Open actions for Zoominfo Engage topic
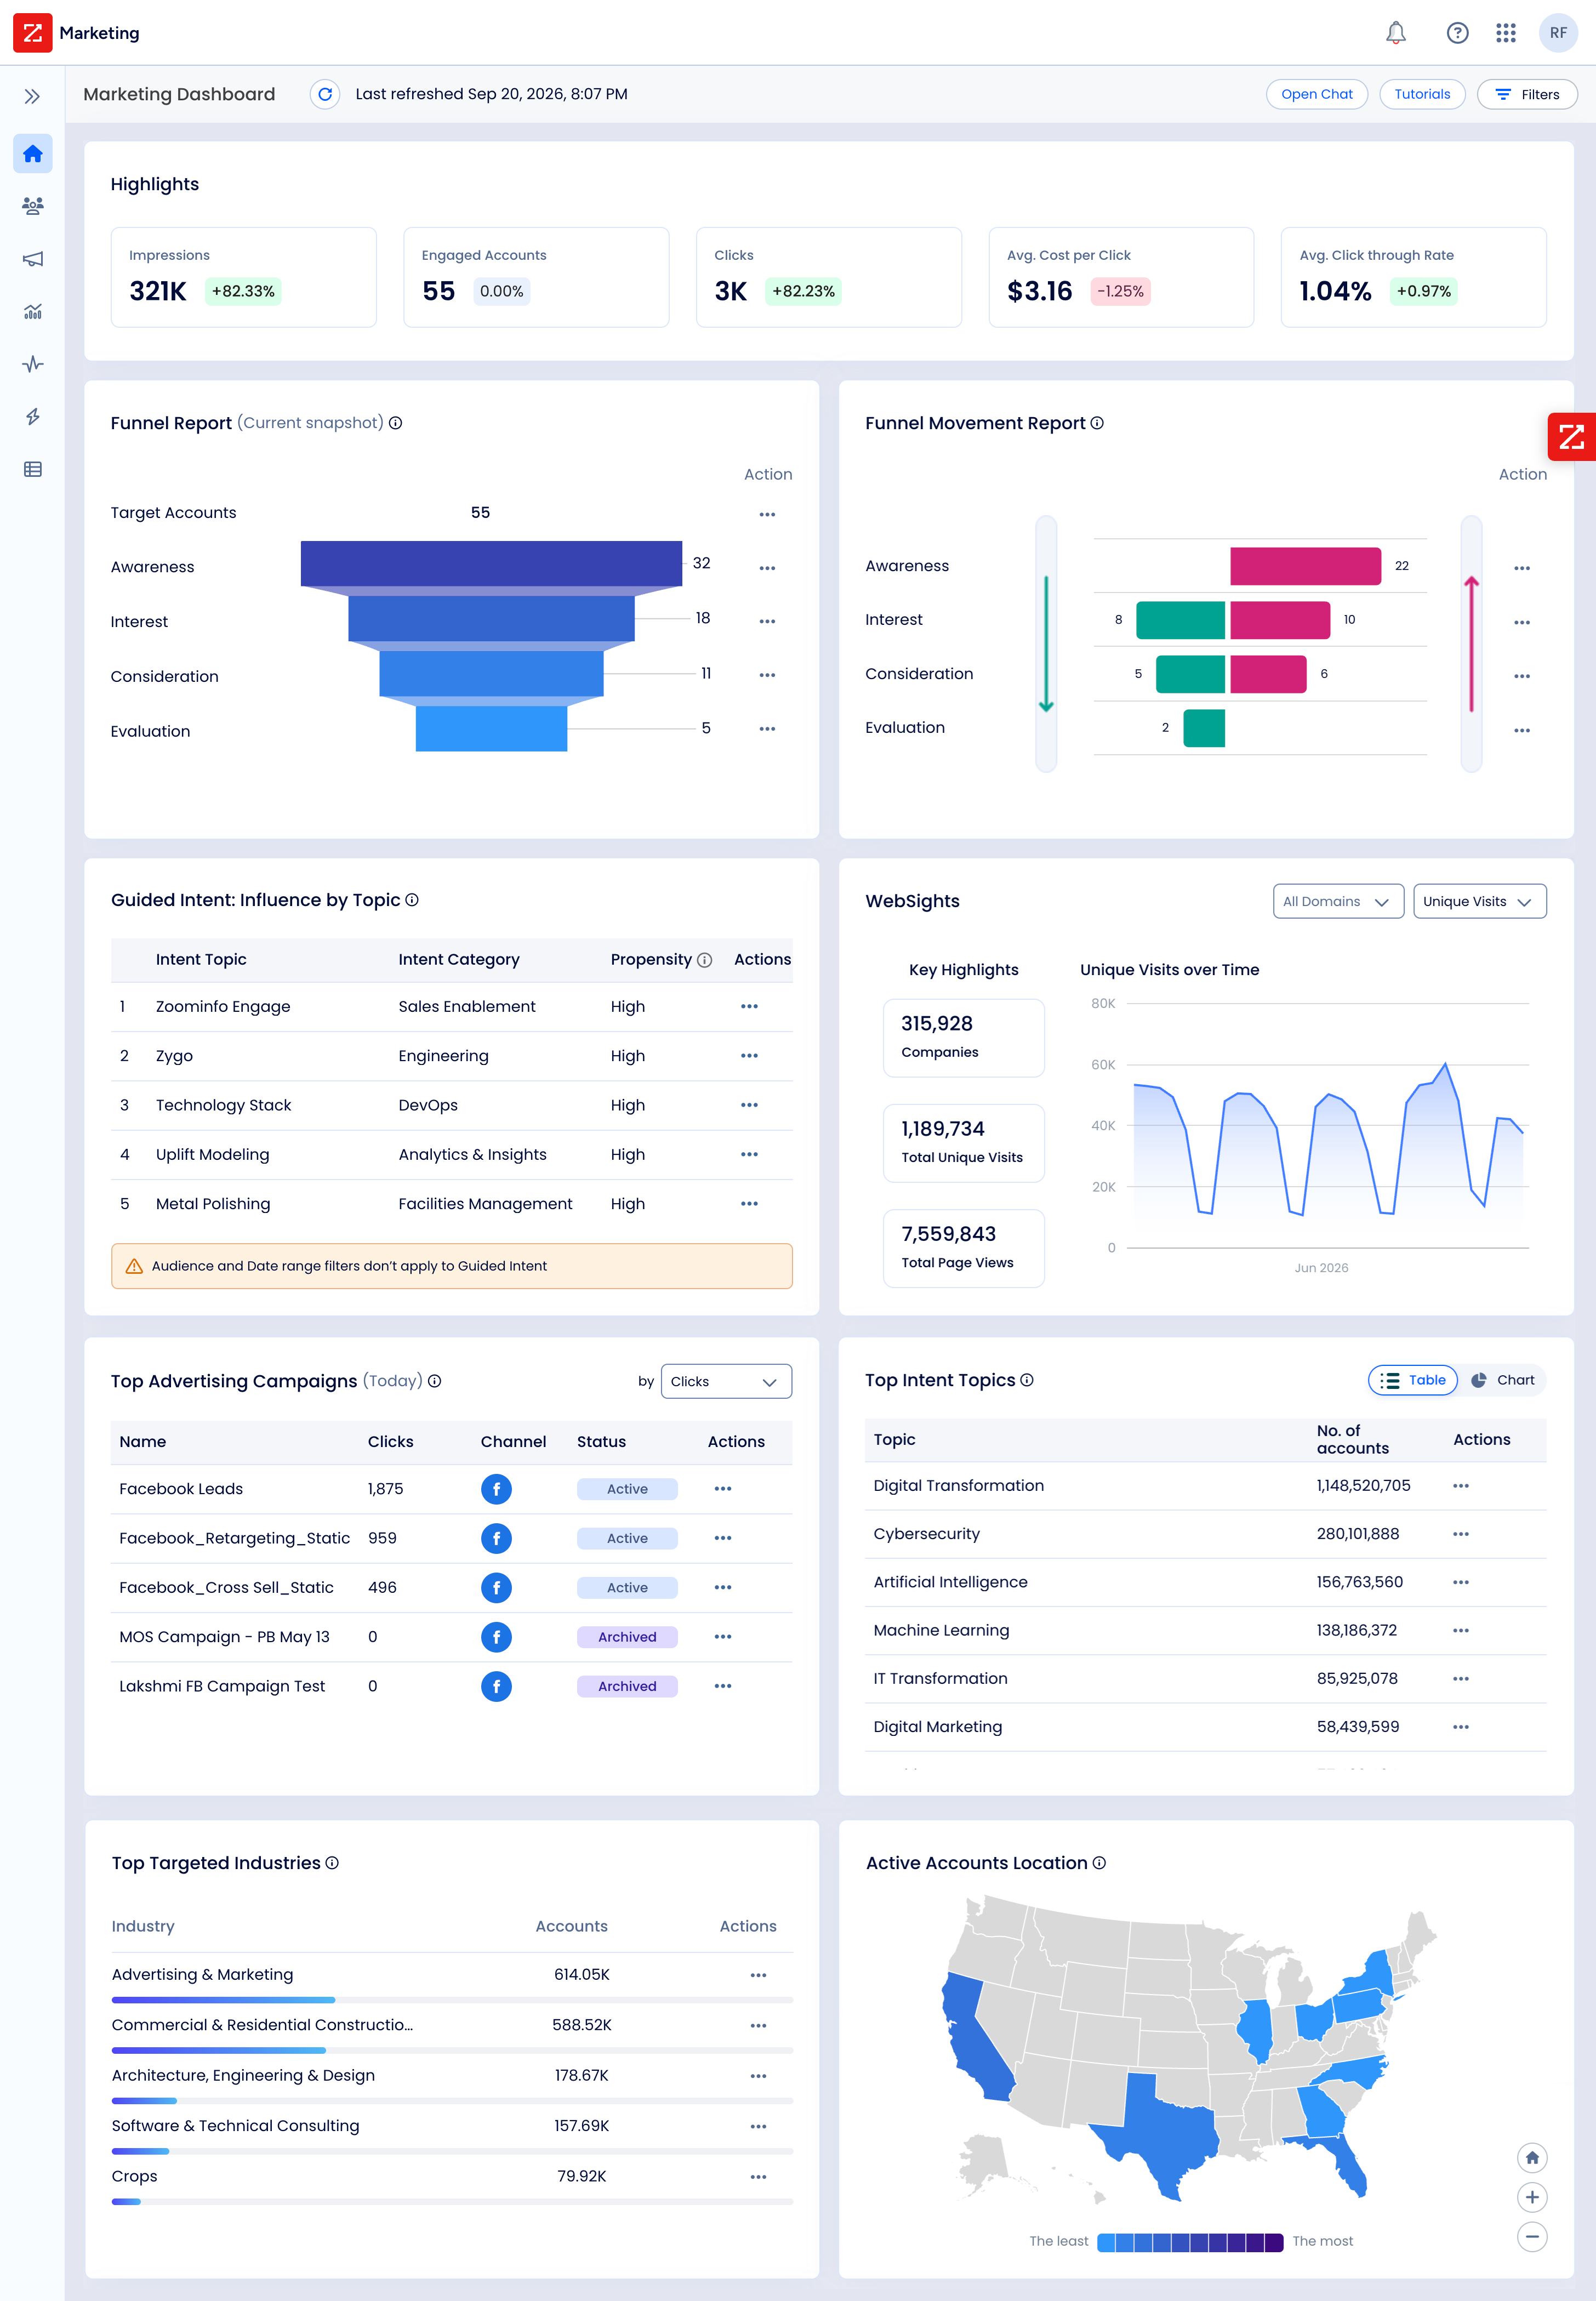 749,1007
